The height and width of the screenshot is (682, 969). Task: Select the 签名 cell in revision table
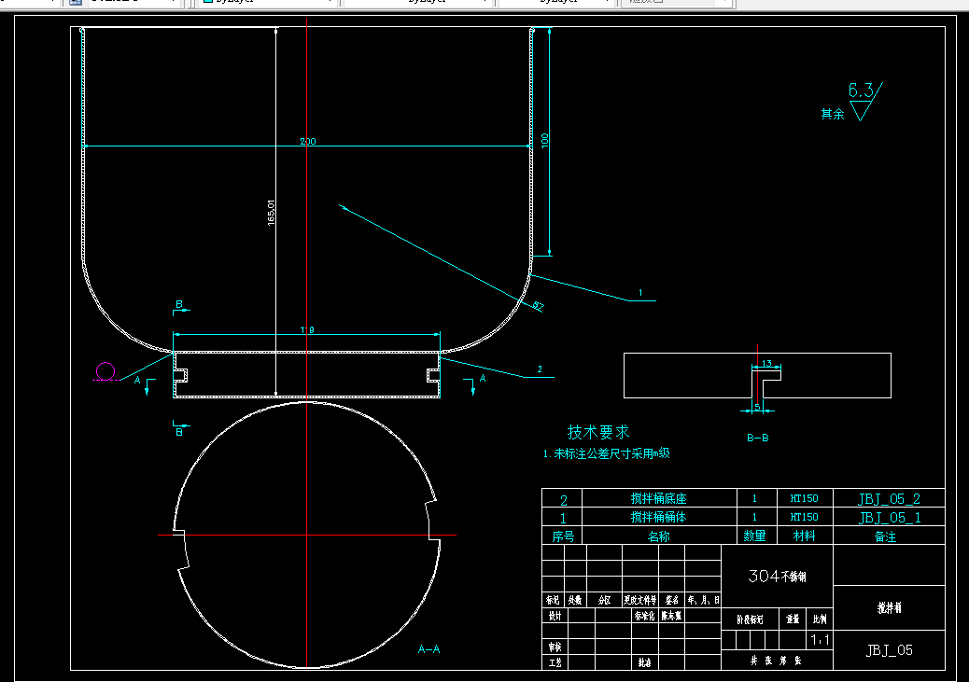pyautogui.click(x=672, y=600)
